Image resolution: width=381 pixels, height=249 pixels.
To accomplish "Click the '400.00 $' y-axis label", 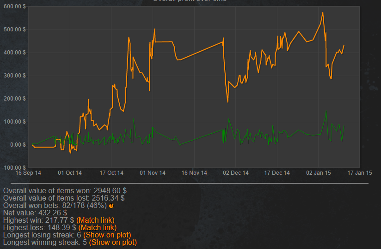I will tap(15, 53).
